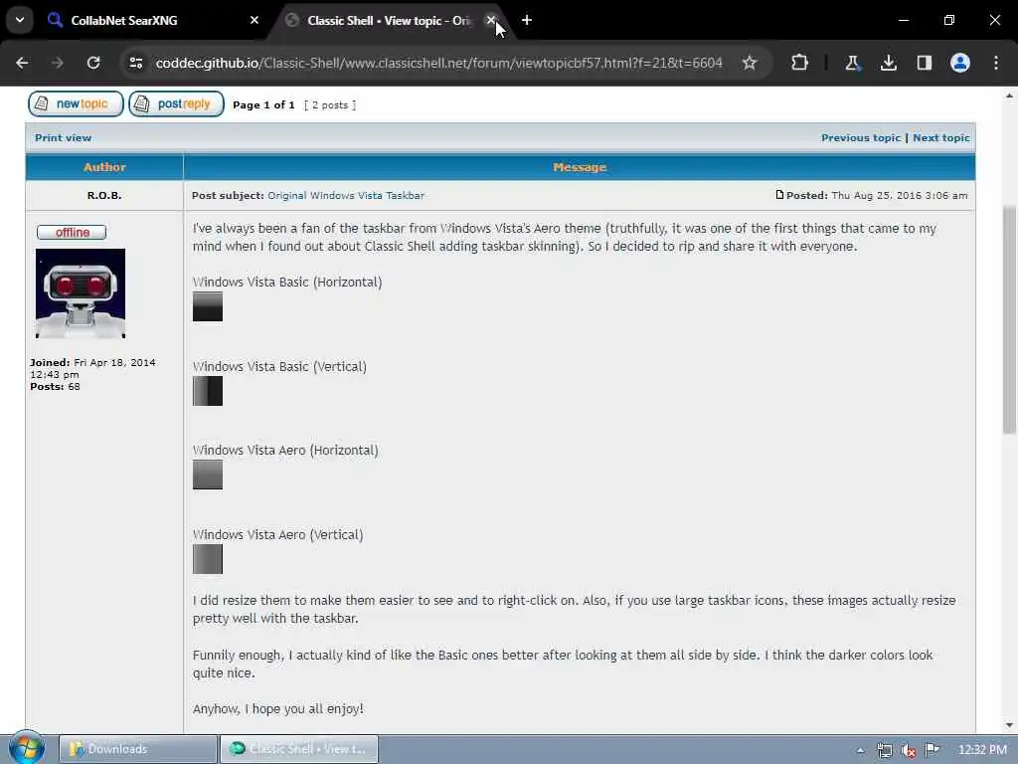Click the address bar URL
The height and width of the screenshot is (764, 1018).
[438, 63]
